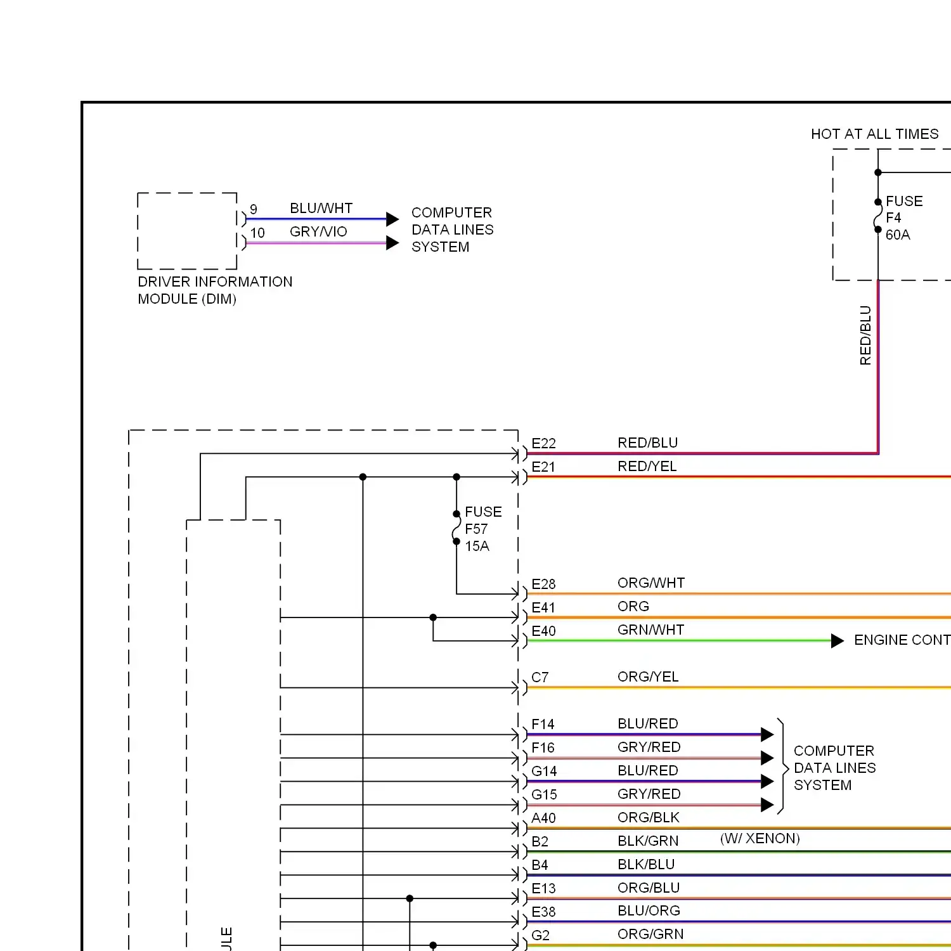Click the E22 connector pin label
This screenshot has height=951, width=951.
point(543,443)
